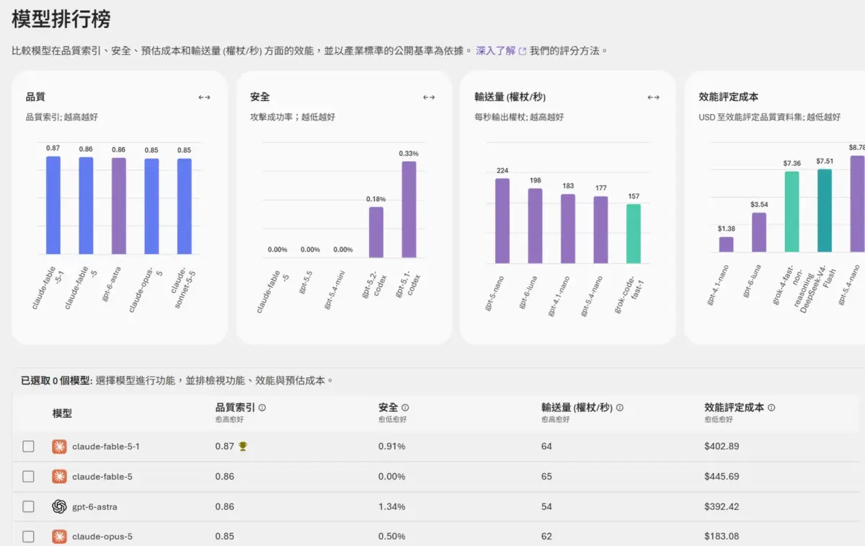This screenshot has height=546, width=865.
Task: Click the claude-fable-5-1 bar in 品質 chart
Action: click(x=53, y=206)
